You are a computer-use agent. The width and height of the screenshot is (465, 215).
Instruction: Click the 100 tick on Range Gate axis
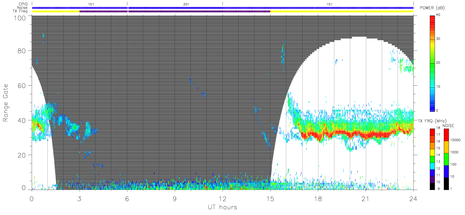pyautogui.click(x=20, y=18)
